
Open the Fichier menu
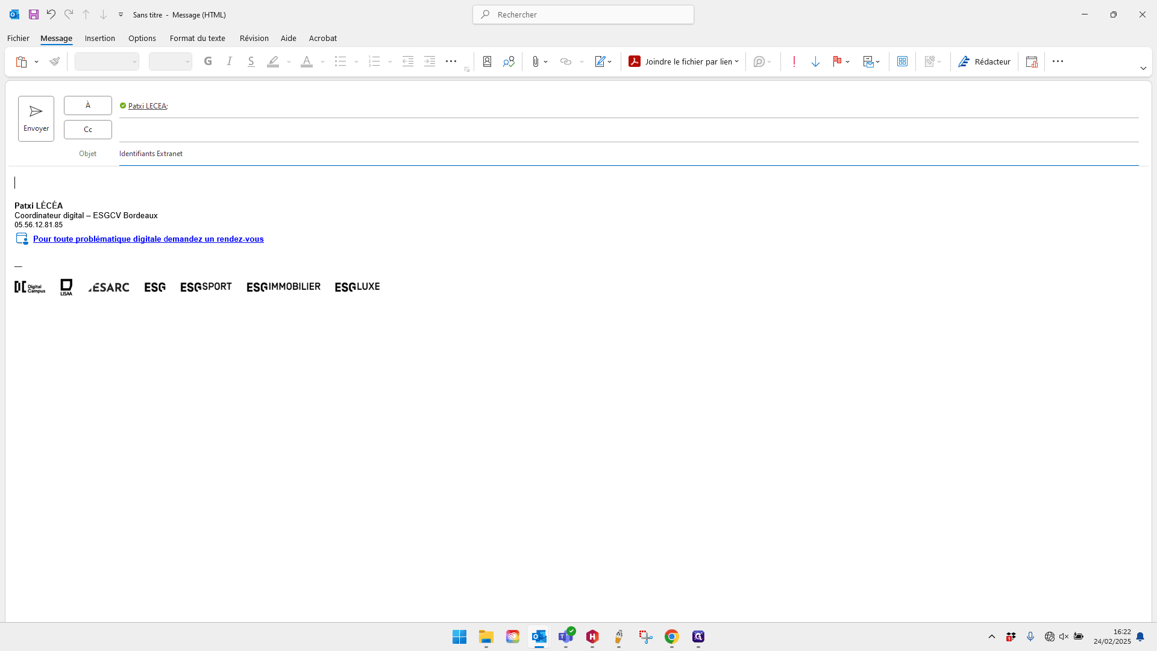pyautogui.click(x=18, y=38)
